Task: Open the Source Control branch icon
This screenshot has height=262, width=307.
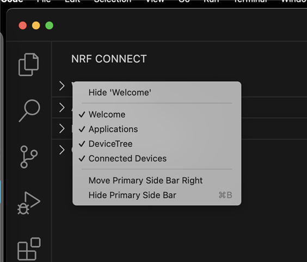Action: click(x=29, y=157)
